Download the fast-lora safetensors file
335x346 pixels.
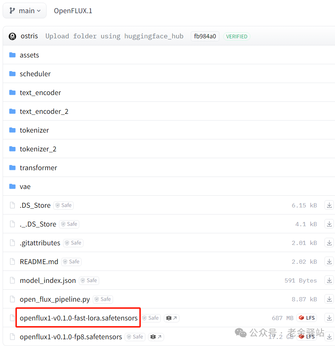(x=329, y=318)
